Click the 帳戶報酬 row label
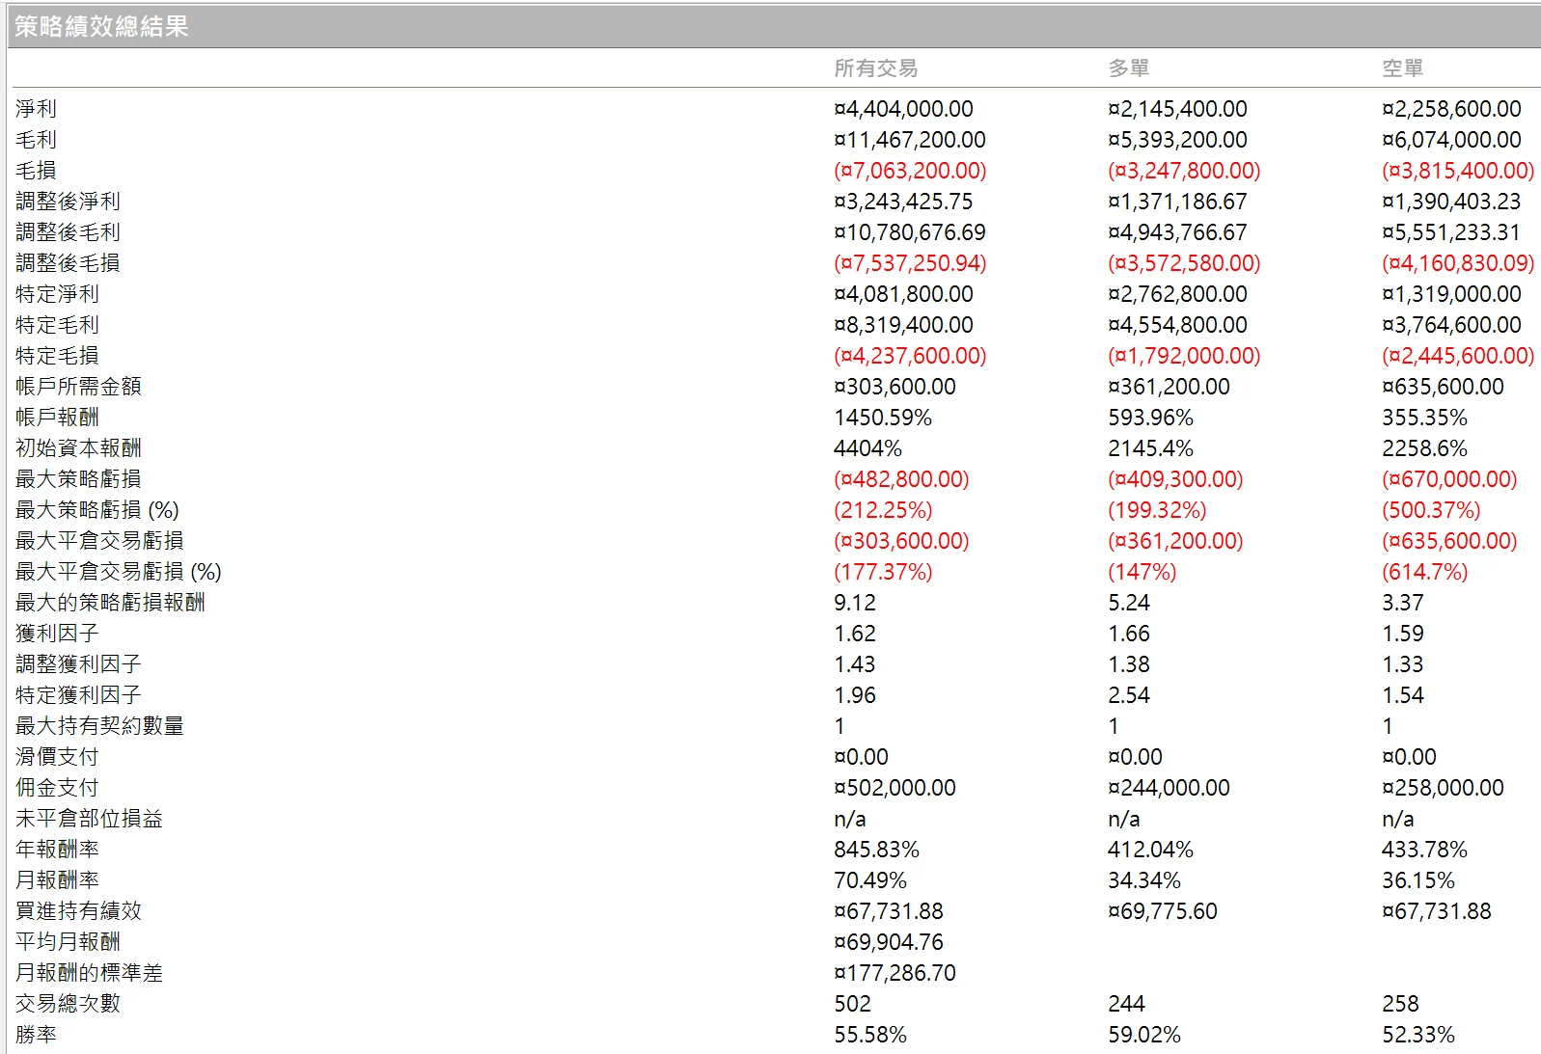Viewport: 1541px width, 1054px height. [58, 418]
